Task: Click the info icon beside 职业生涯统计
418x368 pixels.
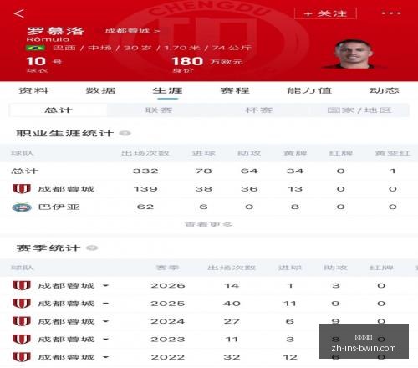Action: [125, 133]
